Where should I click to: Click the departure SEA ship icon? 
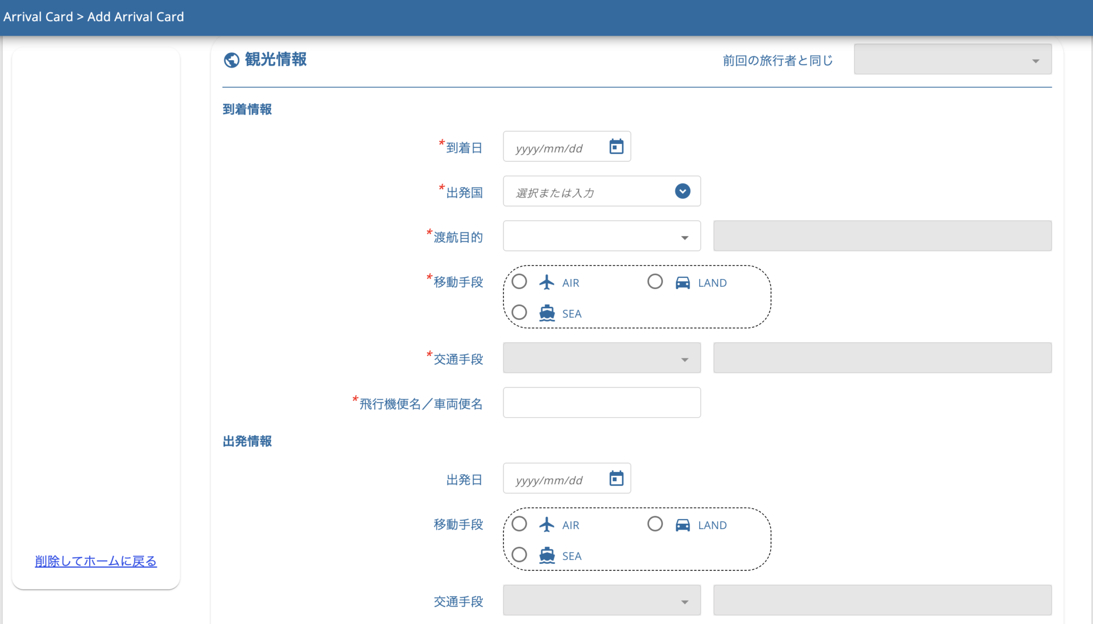pos(546,555)
